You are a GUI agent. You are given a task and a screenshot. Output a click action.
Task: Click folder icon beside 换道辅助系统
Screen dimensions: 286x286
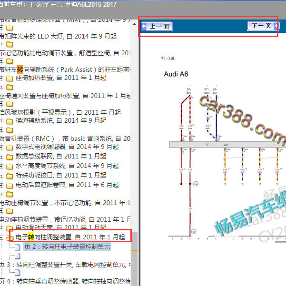10,121
